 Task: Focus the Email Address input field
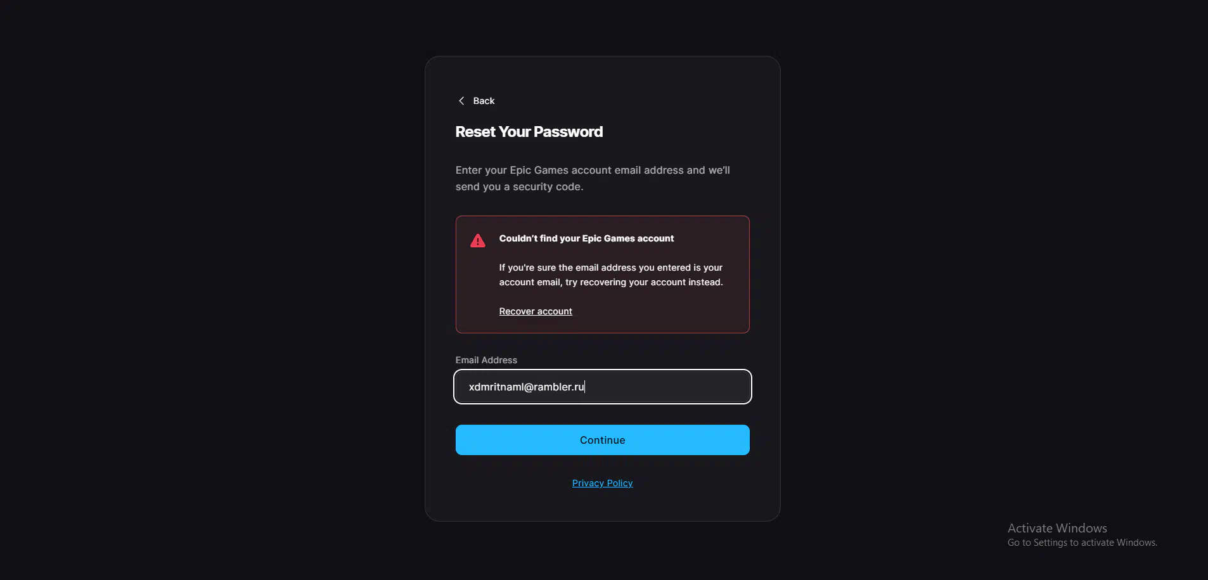tap(602, 387)
